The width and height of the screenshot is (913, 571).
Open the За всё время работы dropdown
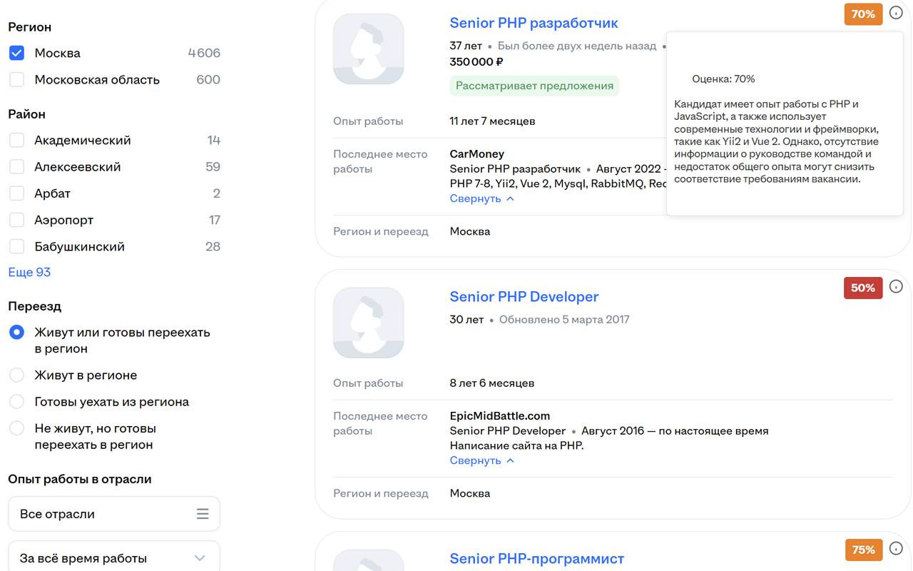tap(114, 557)
